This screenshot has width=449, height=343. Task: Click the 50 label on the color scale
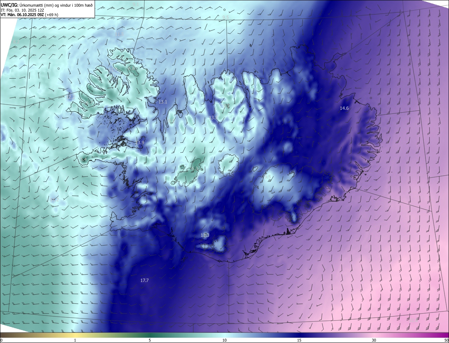(x=446, y=340)
